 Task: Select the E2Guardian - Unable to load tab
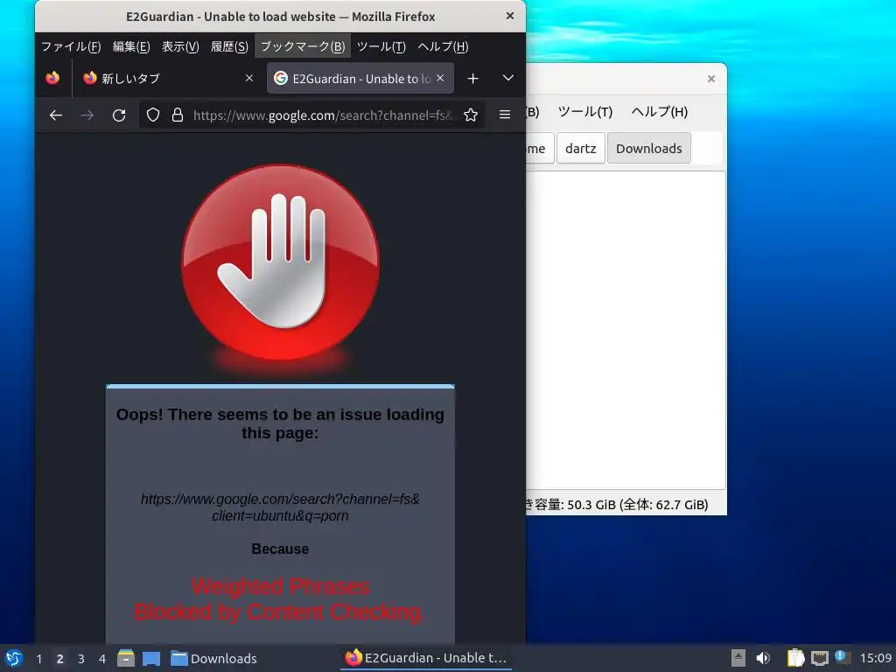(360, 78)
